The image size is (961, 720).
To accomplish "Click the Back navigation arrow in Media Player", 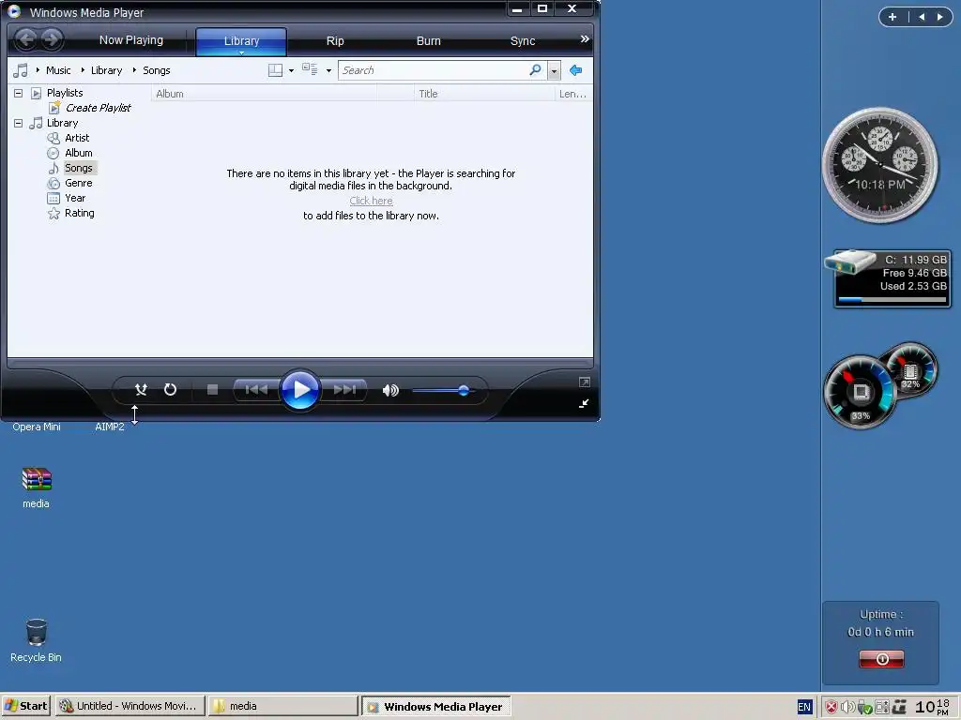I will coord(26,40).
